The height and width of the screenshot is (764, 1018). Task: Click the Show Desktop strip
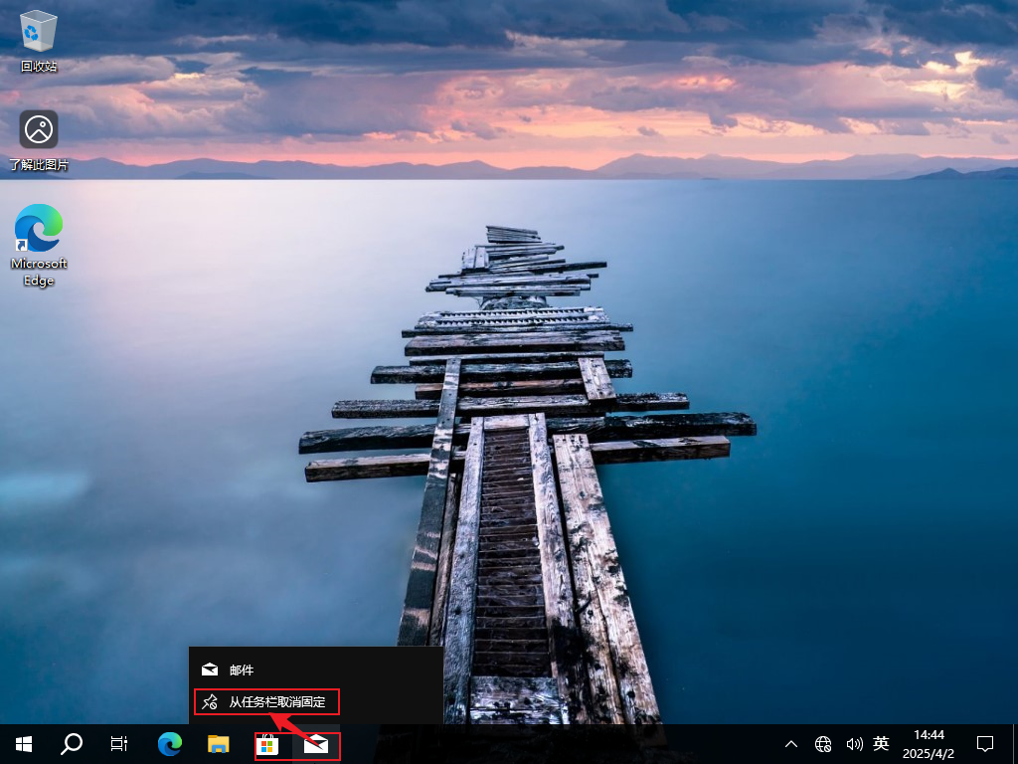(x=1015, y=744)
